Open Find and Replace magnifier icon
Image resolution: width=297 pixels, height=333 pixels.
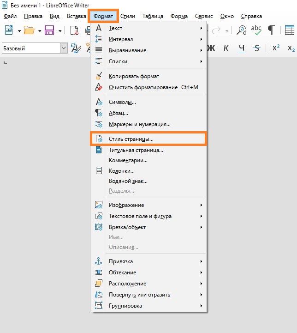point(241,30)
